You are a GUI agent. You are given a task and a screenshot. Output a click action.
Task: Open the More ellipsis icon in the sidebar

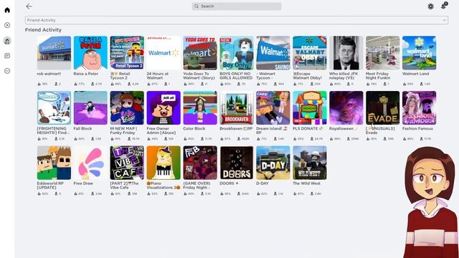click(7, 71)
